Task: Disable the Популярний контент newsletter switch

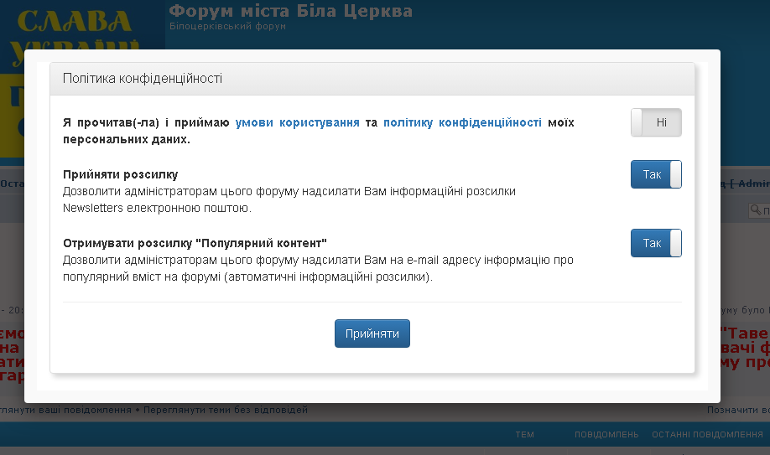Action: tap(656, 243)
